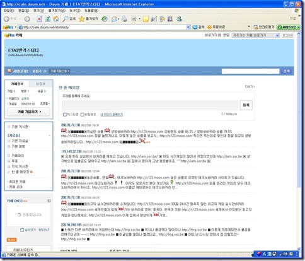This screenshot has height=261, width=305.
Task: Click the Cafe ON panel minimize icon
Action: pos(49,200)
